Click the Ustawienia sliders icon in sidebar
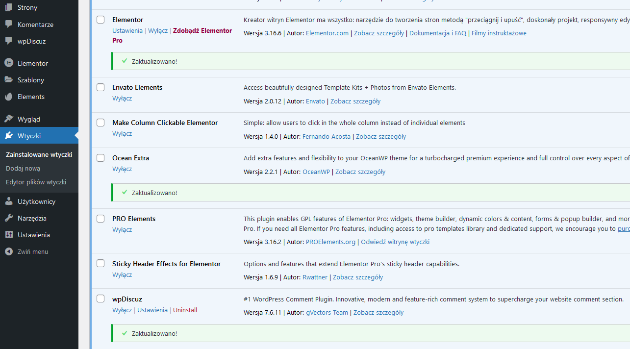 pyautogui.click(x=8, y=234)
